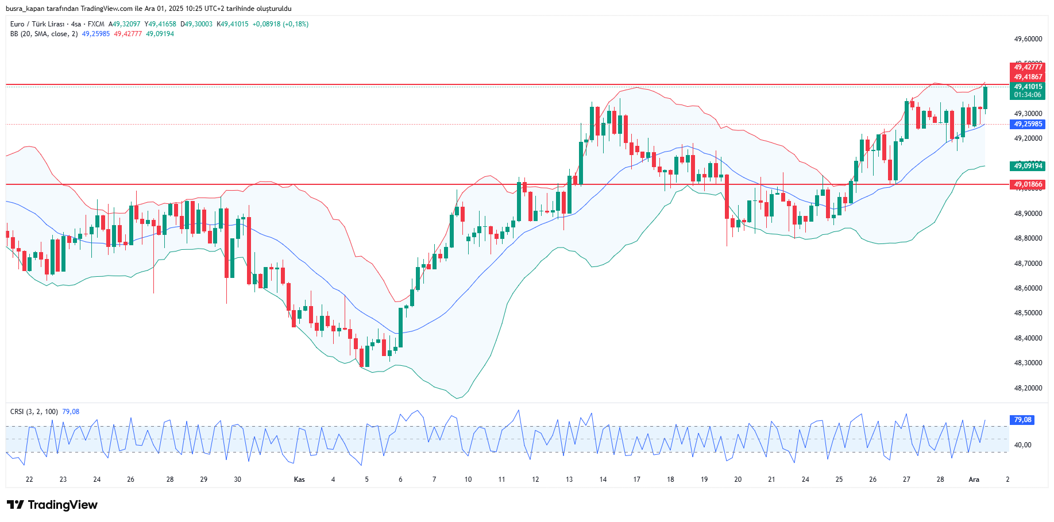Viewport: 1054px width, 522px height.
Task: Click the blue 49,25985 price axis tag
Action: [x=1028, y=124]
